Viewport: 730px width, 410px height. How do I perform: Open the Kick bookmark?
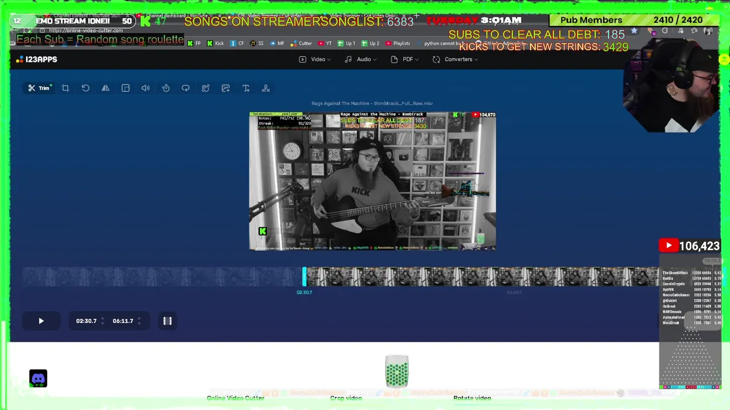(216, 43)
